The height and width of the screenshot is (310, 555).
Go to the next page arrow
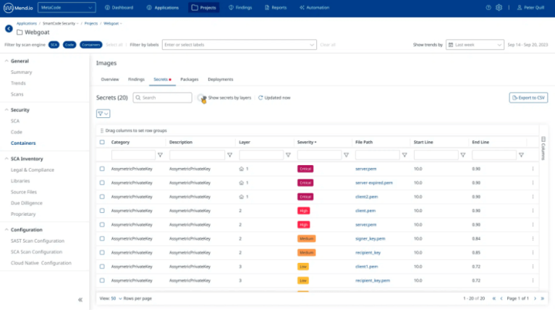[x=535, y=298]
